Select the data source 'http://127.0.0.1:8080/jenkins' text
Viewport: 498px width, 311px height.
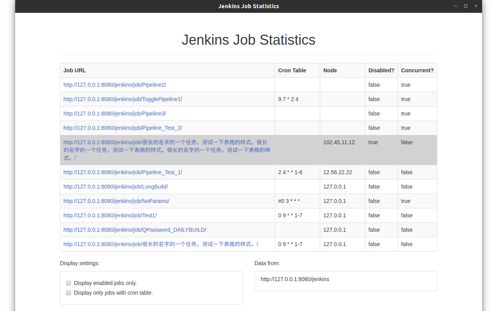click(x=295, y=279)
